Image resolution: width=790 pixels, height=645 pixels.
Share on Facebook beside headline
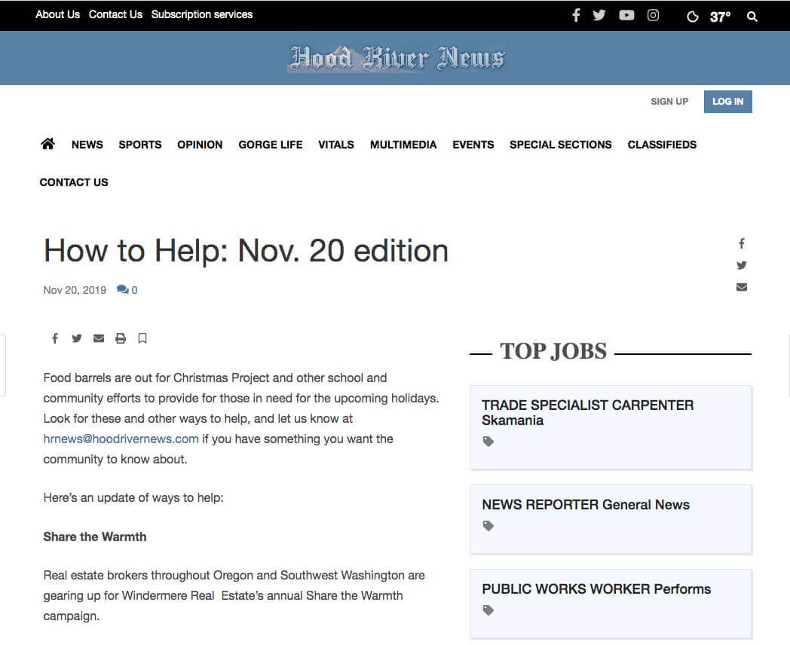pyautogui.click(x=742, y=243)
